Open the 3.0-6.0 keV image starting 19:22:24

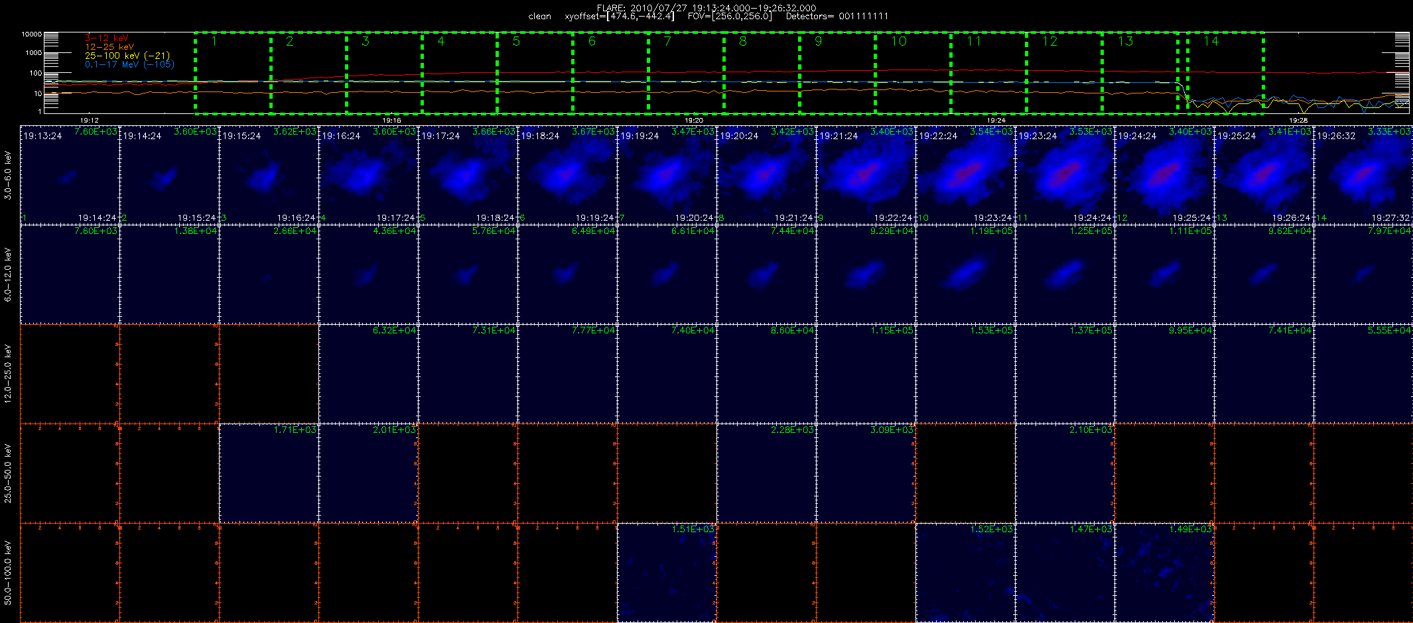tap(965, 175)
